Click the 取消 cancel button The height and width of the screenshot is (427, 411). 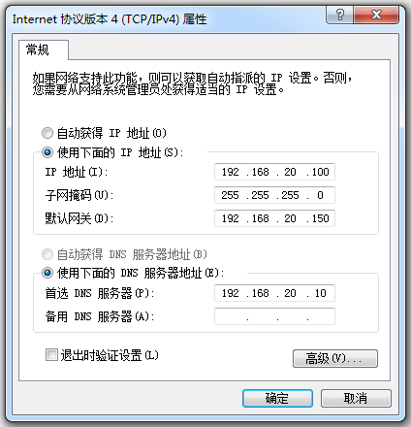tap(356, 398)
